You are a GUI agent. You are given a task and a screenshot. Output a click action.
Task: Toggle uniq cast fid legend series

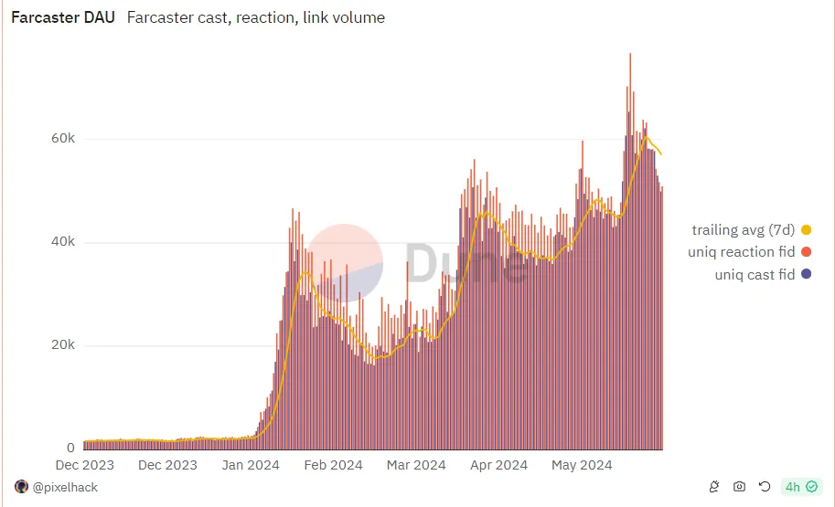click(x=755, y=275)
